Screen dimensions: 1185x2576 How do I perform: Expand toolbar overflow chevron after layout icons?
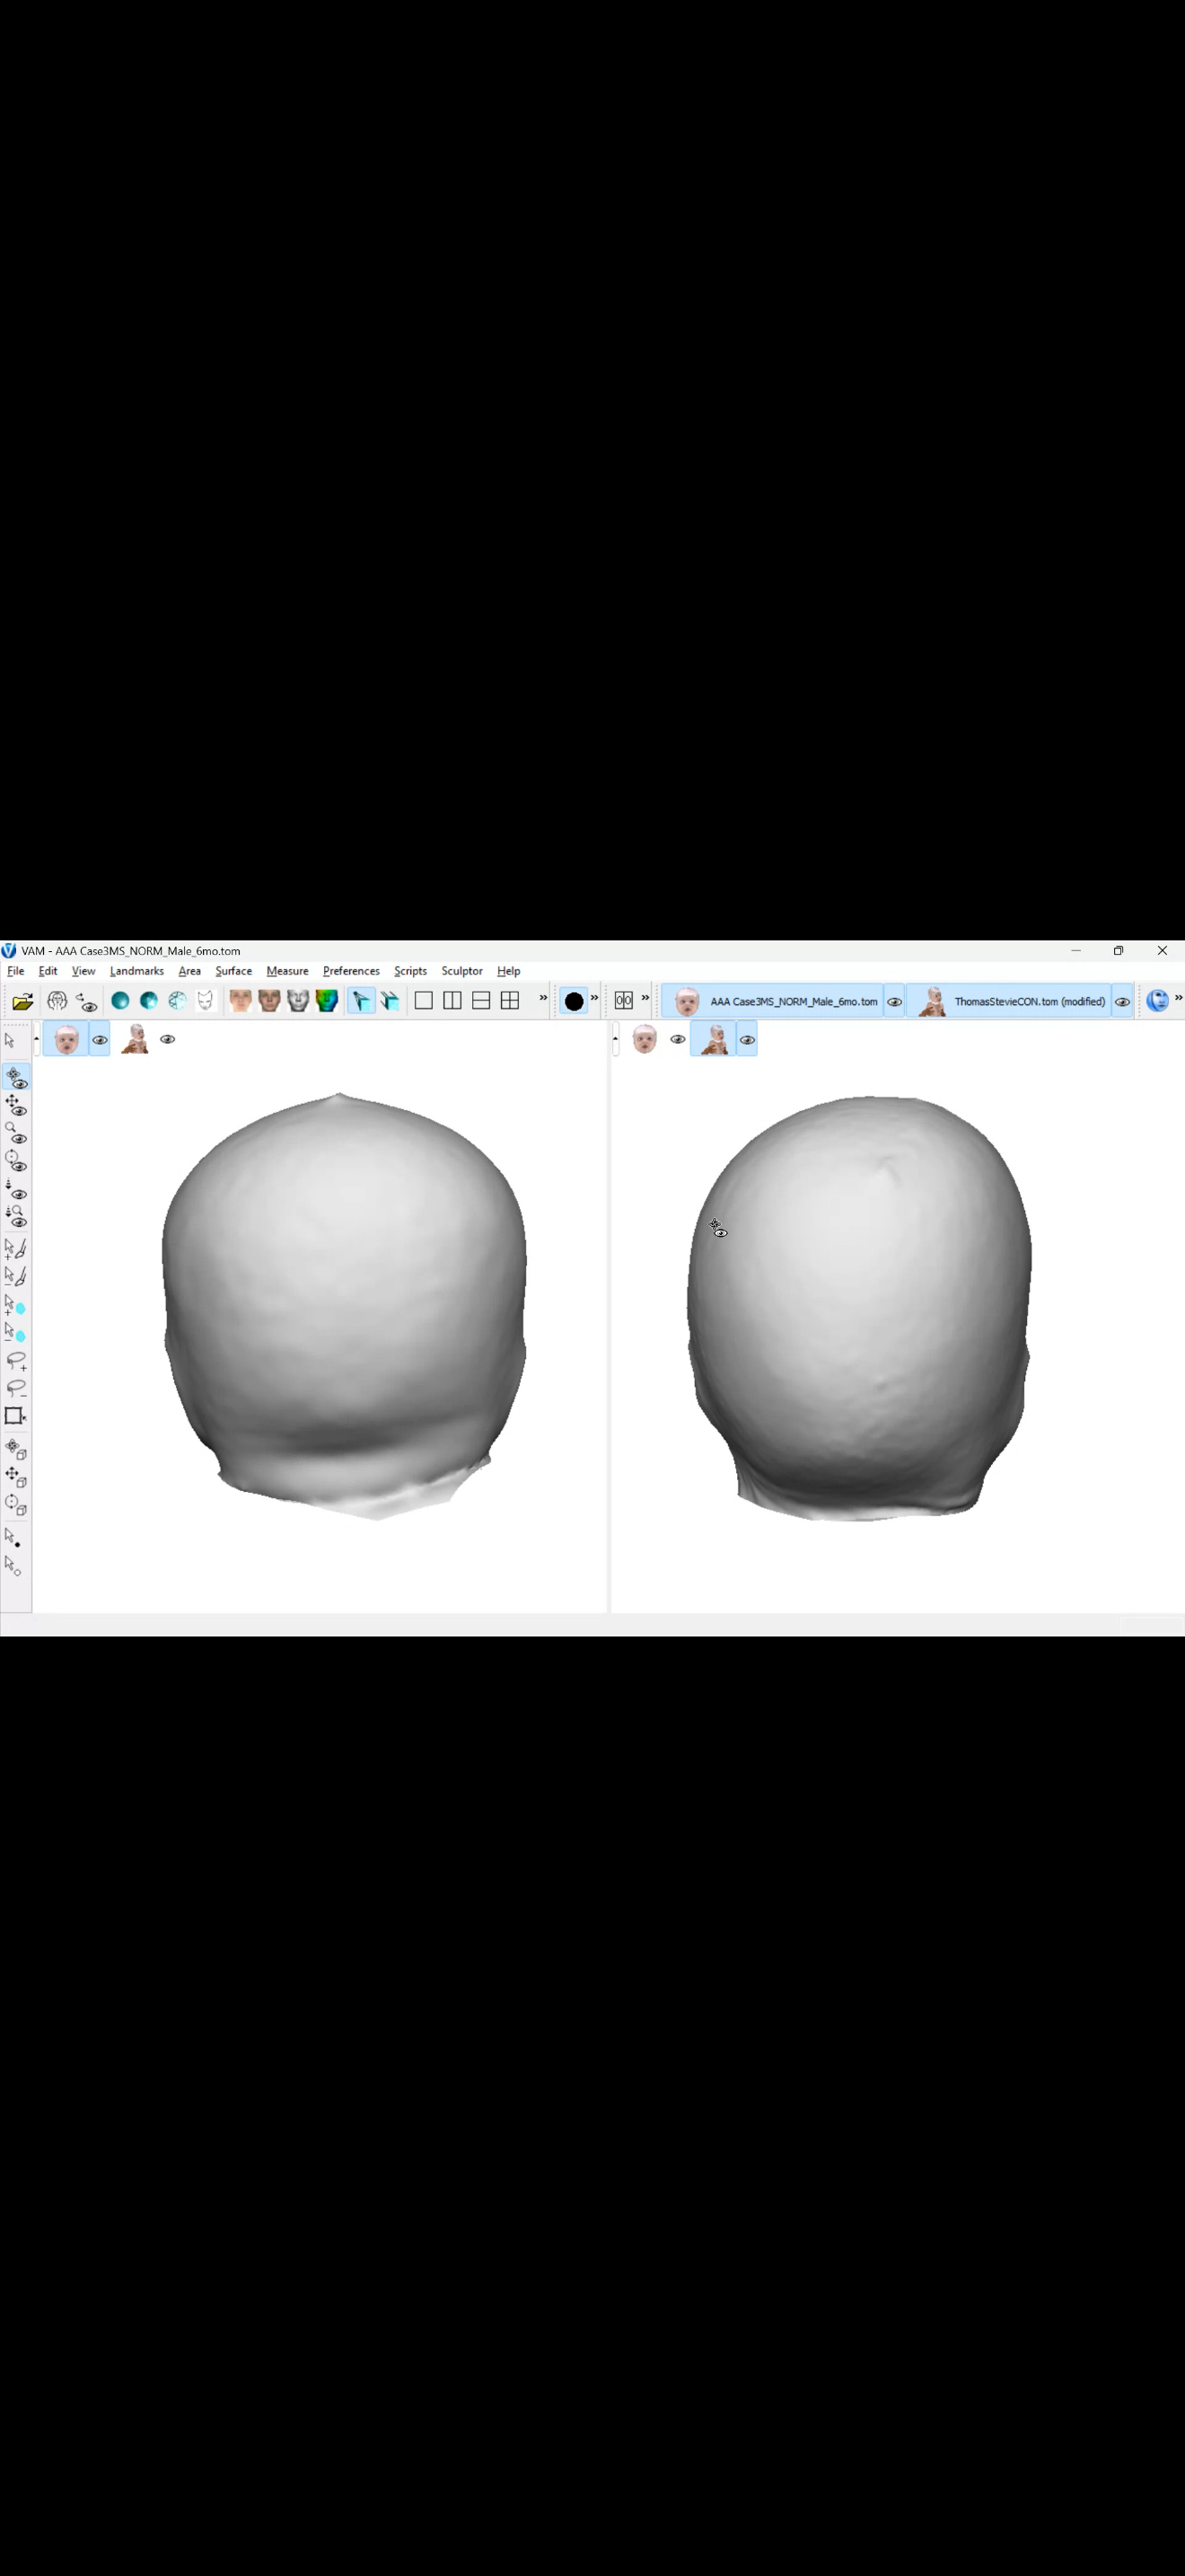(543, 998)
